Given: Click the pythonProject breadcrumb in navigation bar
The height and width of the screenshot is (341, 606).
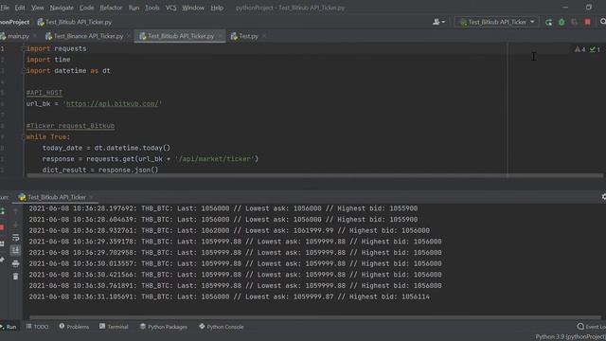Looking at the screenshot, I should point(15,22).
